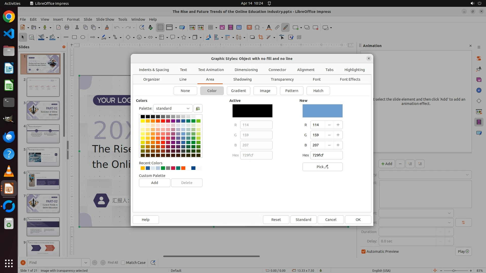Image resolution: width=486 pixels, height=273 pixels.
Task: Enable the Match Case checkbox
Action: click(x=123, y=263)
